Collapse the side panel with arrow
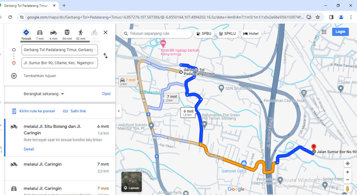 coord(118,111)
